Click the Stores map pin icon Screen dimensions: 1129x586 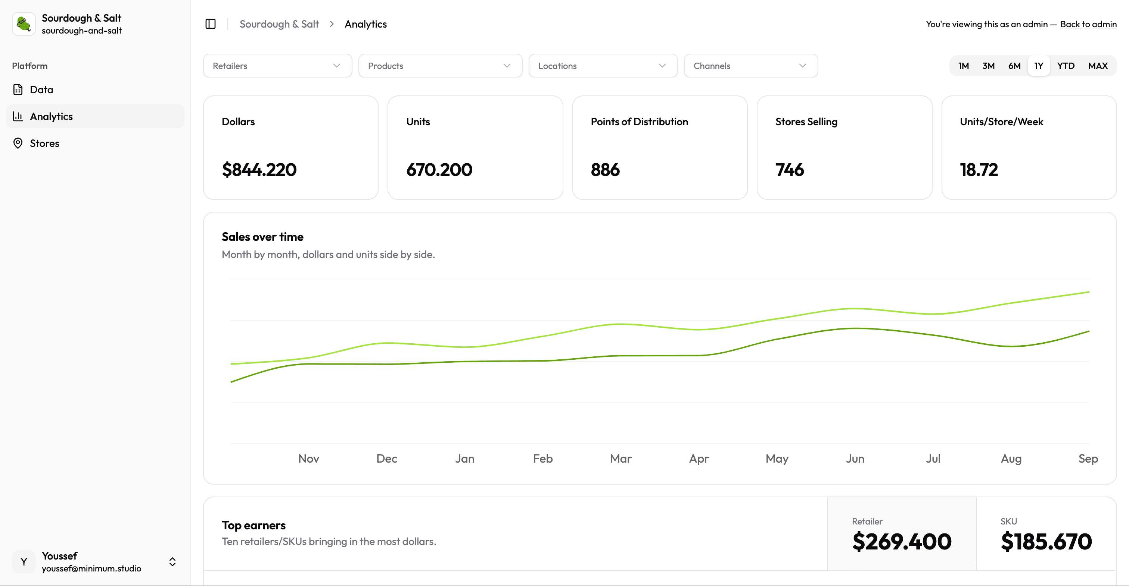pyautogui.click(x=18, y=143)
